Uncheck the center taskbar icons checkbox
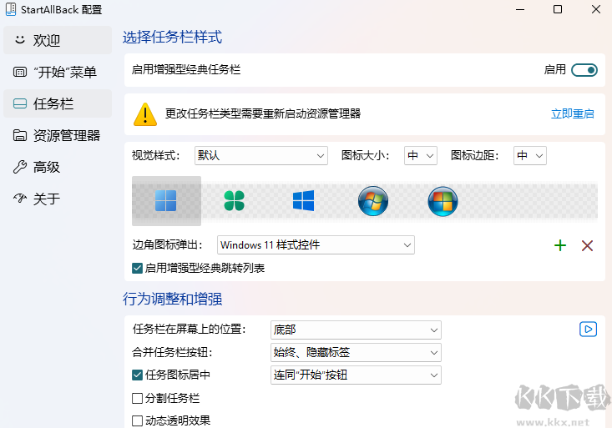 [138, 375]
